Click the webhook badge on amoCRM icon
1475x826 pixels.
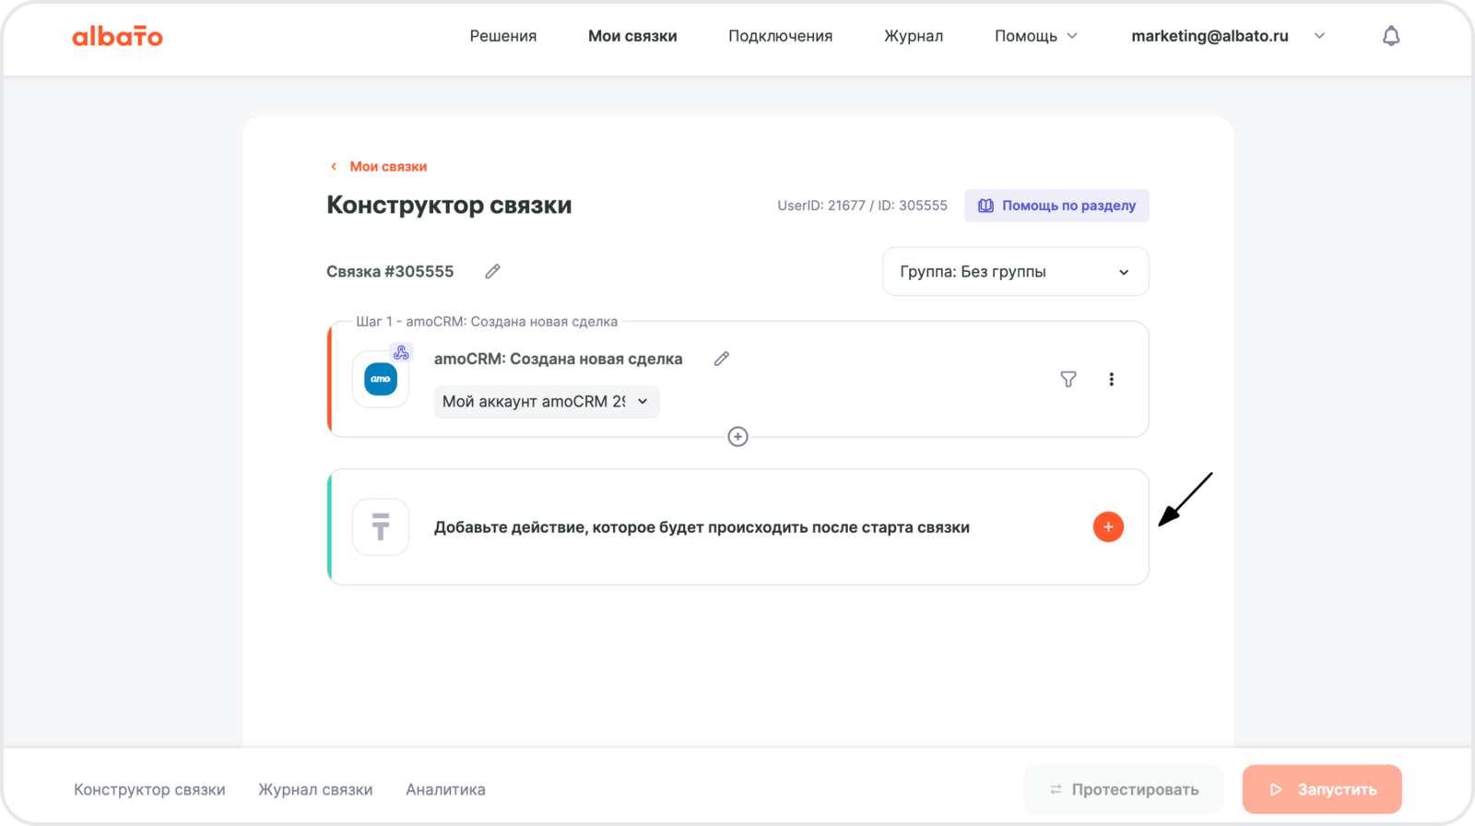pos(401,352)
